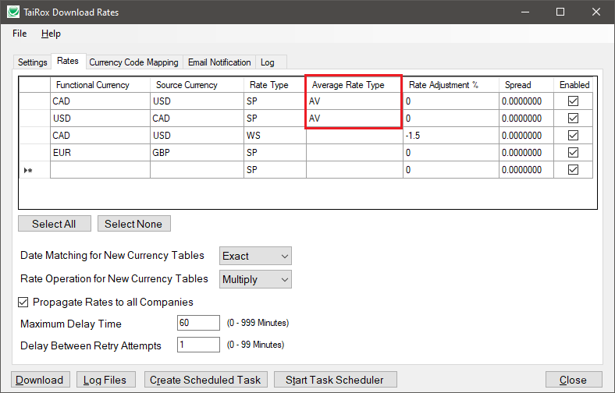Image resolution: width=615 pixels, height=393 pixels.
Task: Click the Delay Between Retry Attempts field
Action: (198, 345)
